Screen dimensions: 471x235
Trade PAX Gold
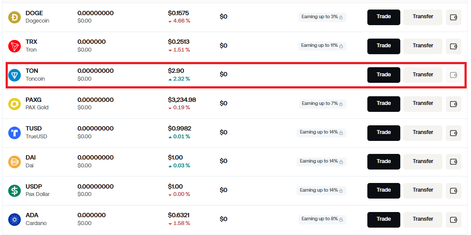coord(383,104)
